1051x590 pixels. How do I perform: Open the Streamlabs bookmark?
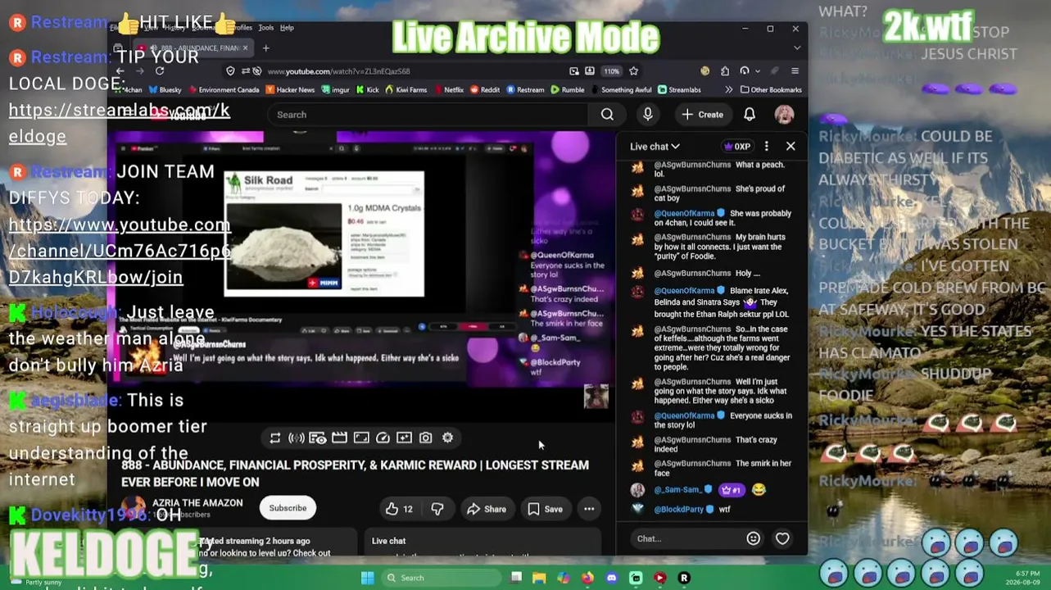tap(679, 90)
